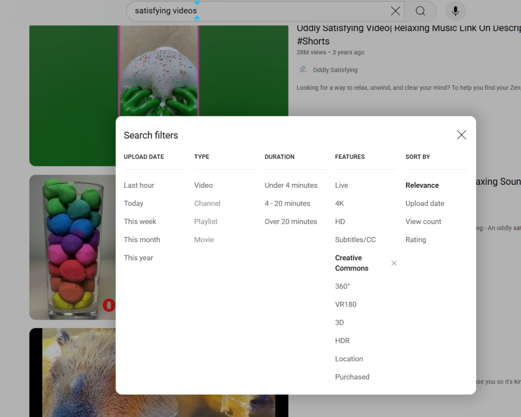Screen dimensions: 521x417
Task: Click inside the satisfying videos search field
Action: click(x=260, y=11)
